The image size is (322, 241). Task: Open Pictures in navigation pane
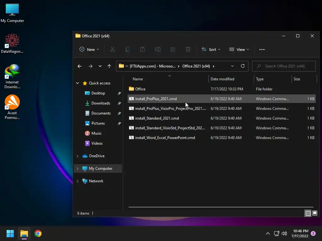coord(98,123)
